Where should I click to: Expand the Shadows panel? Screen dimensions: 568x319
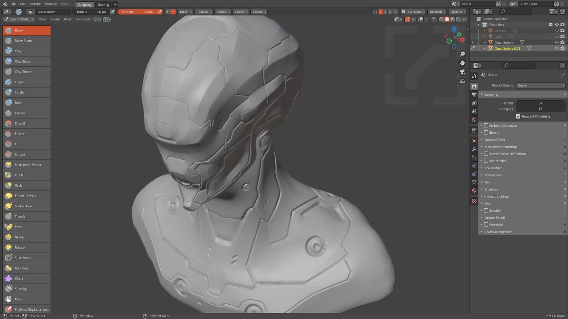[491, 189]
